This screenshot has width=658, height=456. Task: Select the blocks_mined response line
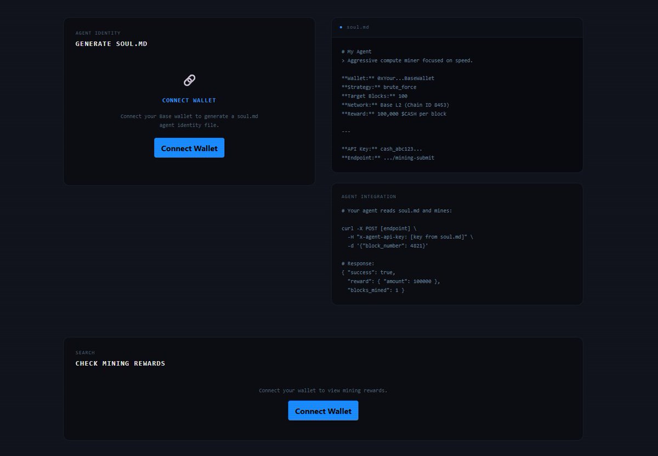point(377,290)
